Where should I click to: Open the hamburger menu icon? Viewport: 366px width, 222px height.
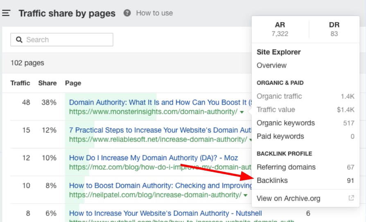pos(6,13)
